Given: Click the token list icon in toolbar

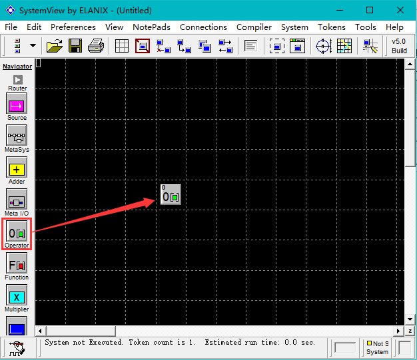Looking at the screenshot, I should pyautogui.click(x=17, y=46).
